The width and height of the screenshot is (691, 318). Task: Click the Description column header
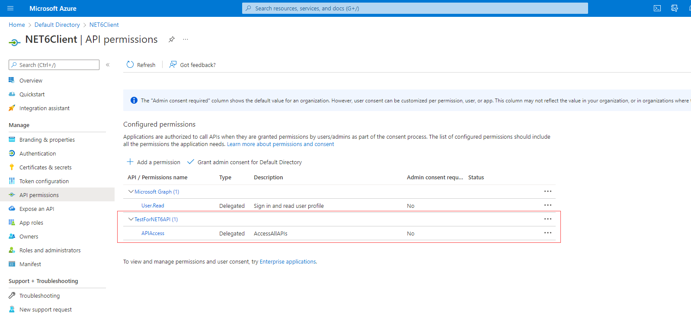(x=268, y=177)
